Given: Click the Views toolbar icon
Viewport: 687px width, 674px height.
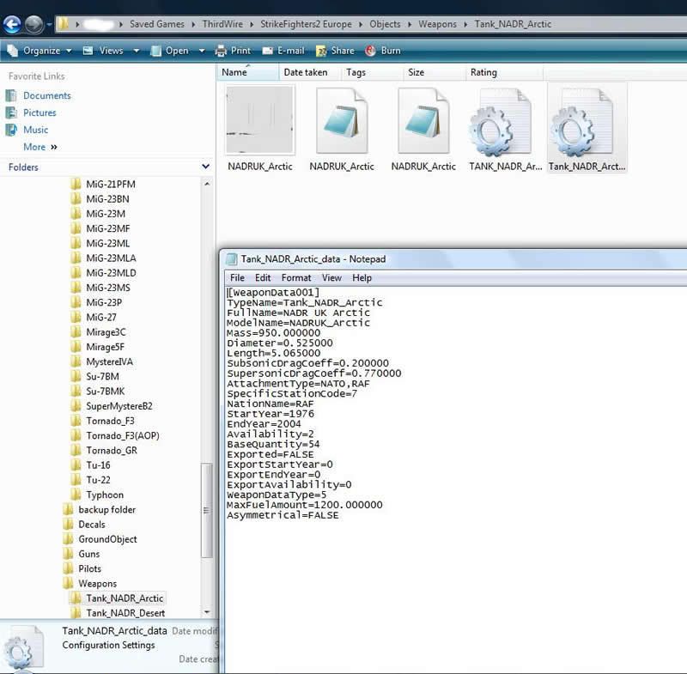Looking at the screenshot, I should coord(88,51).
